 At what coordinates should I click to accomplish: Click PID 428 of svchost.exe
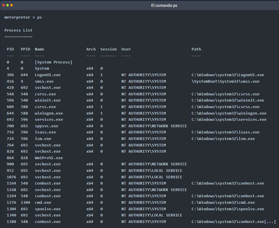point(10,88)
